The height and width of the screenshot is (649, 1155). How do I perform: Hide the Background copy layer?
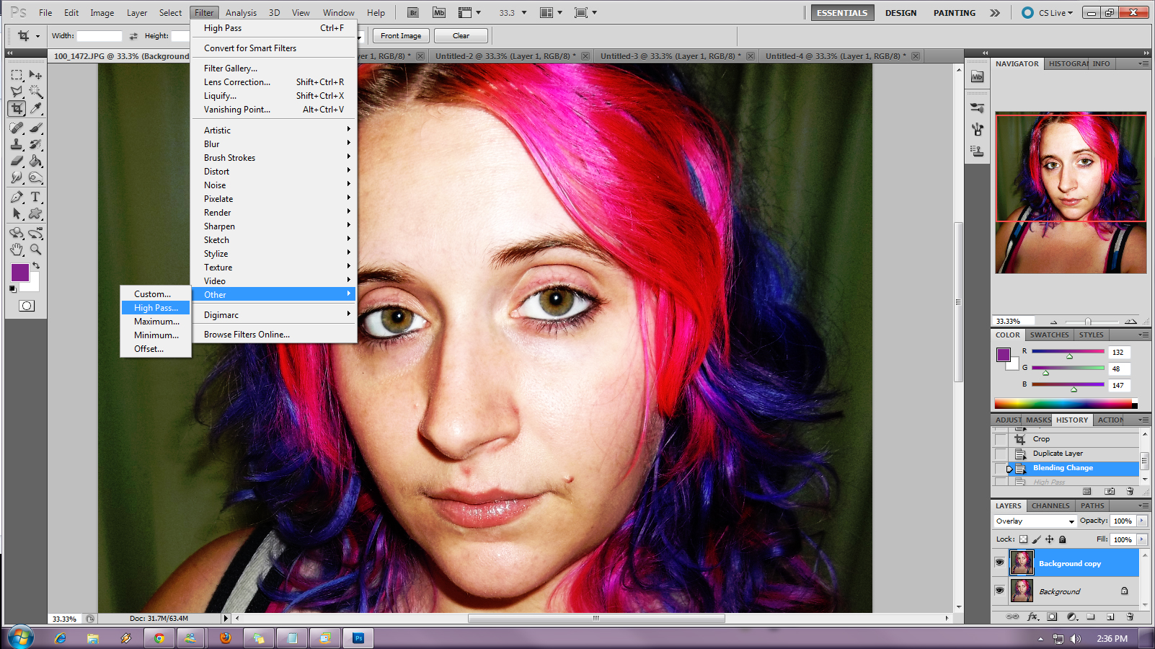[x=999, y=562]
